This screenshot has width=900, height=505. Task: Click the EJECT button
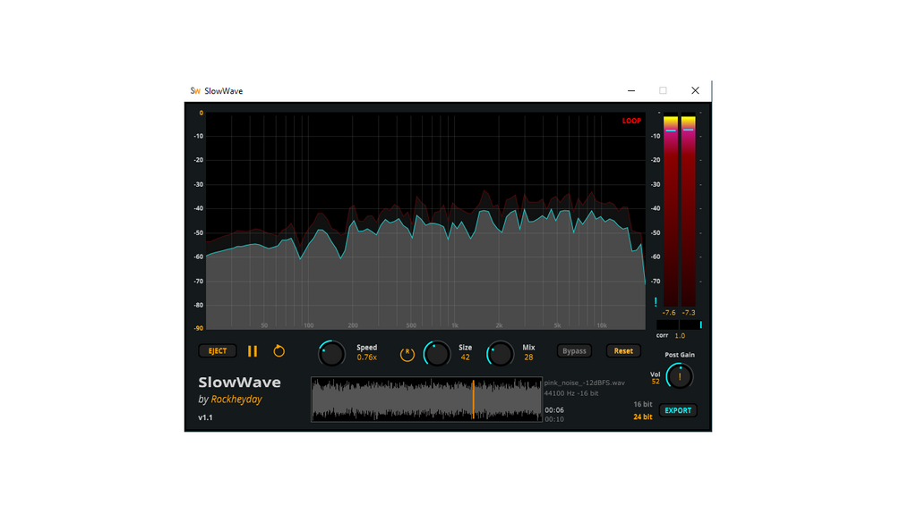click(x=218, y=351)
